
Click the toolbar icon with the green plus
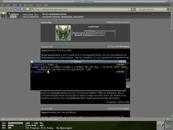coord(28,9)
